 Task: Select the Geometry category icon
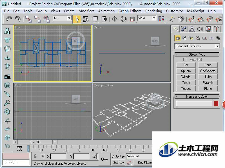(178, 38)
